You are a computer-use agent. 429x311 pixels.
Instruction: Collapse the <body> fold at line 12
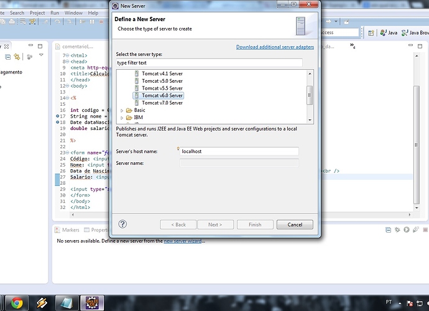(68, 86)
